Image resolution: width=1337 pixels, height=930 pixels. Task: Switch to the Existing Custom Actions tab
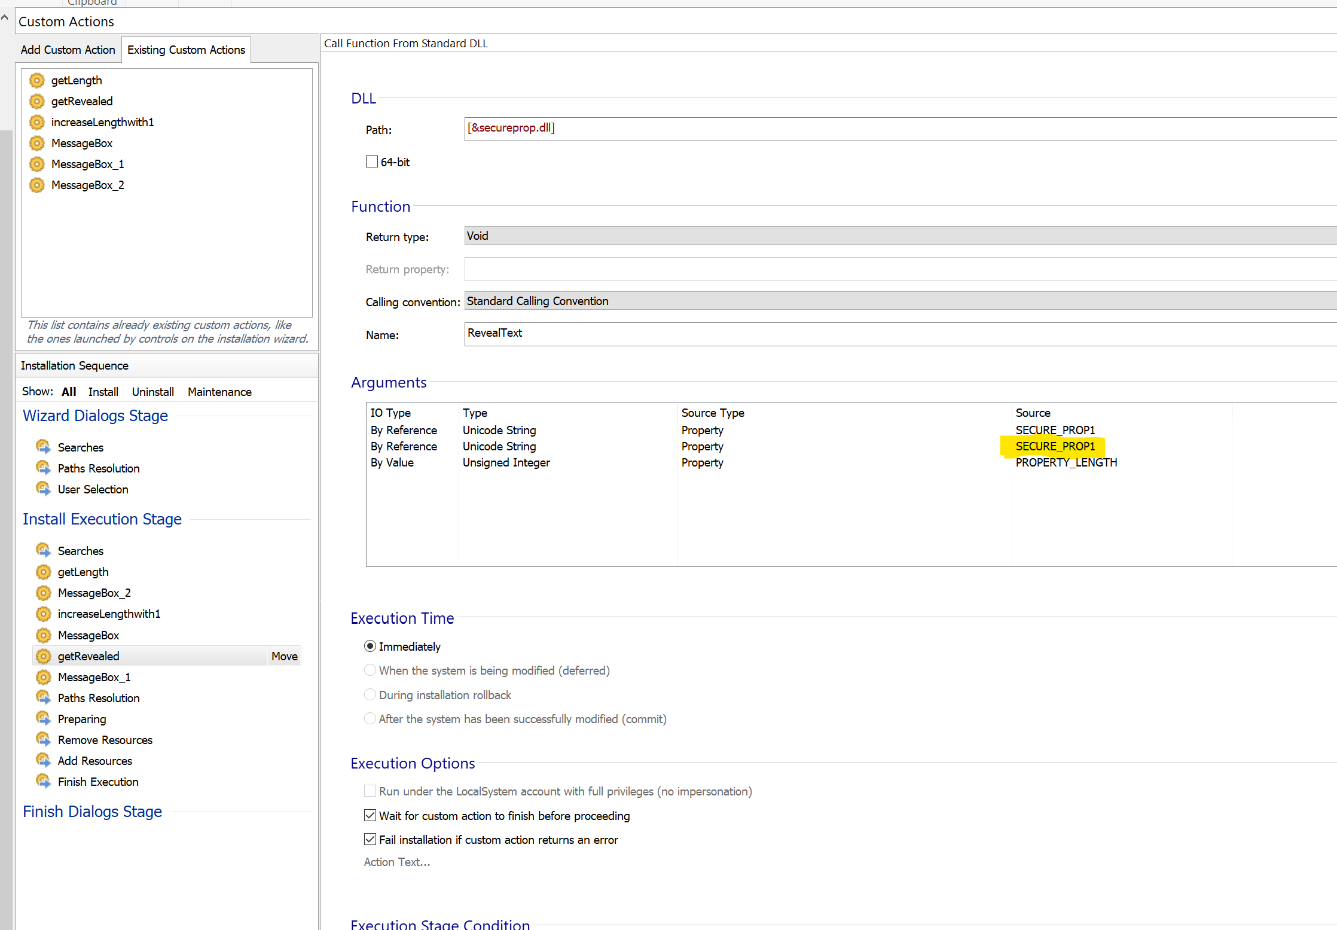click(186, 50)
